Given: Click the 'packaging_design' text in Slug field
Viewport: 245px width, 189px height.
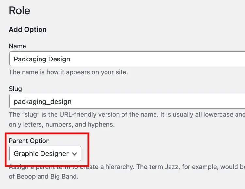Looking at the screenshot, I should [42, 102].
